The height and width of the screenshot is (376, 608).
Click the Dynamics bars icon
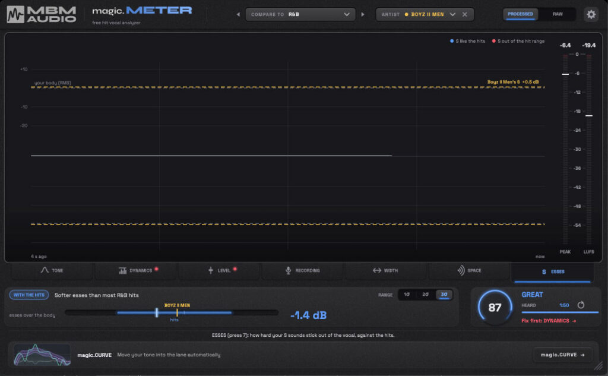click(x=122, y=270)
